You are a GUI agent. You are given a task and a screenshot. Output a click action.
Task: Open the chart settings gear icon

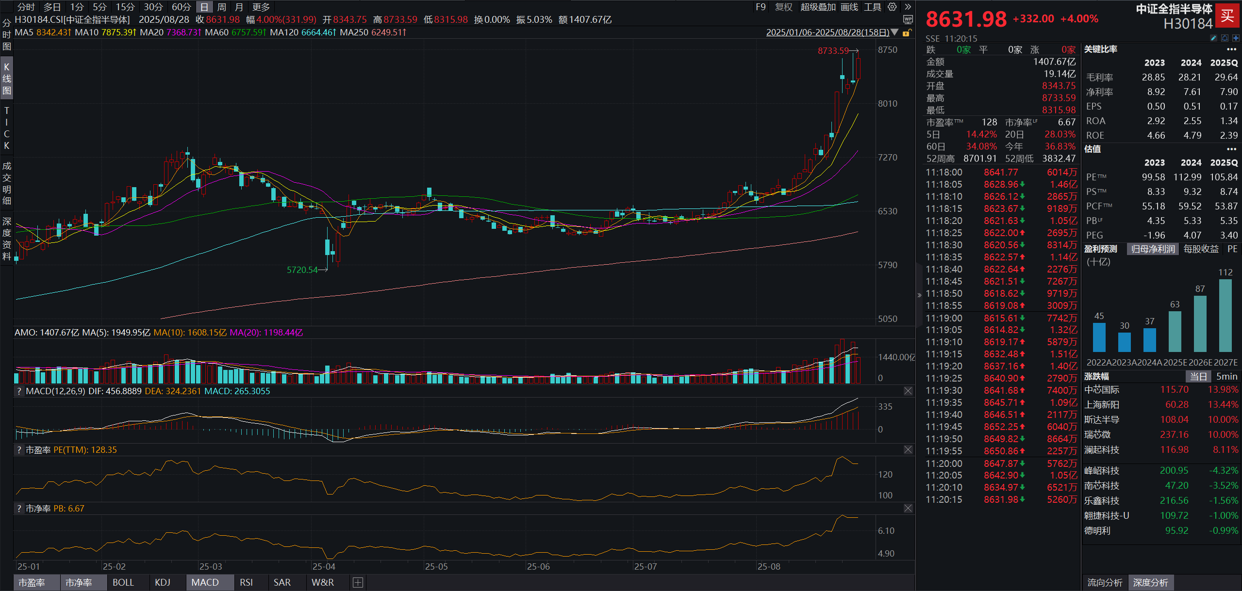pos(892,7)
